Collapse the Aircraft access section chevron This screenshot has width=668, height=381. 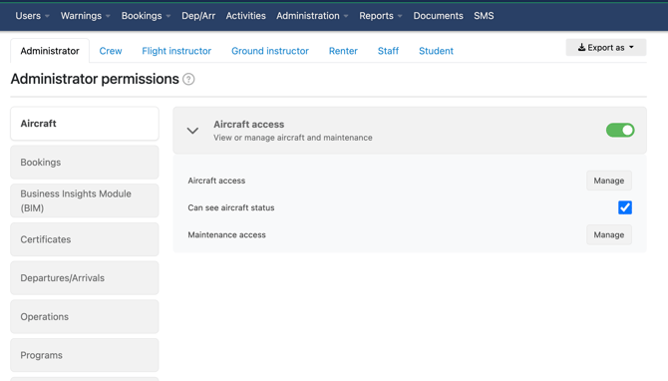coord(192,131)
